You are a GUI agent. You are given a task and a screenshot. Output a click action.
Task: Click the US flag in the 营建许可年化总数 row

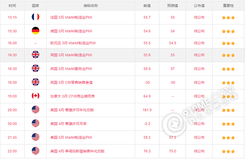tap(36, 109)
